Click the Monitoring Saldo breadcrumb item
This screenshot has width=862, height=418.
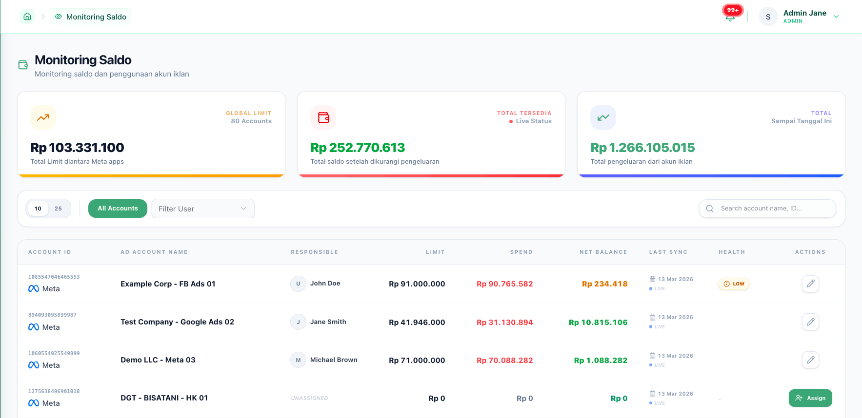coord(91,17)
